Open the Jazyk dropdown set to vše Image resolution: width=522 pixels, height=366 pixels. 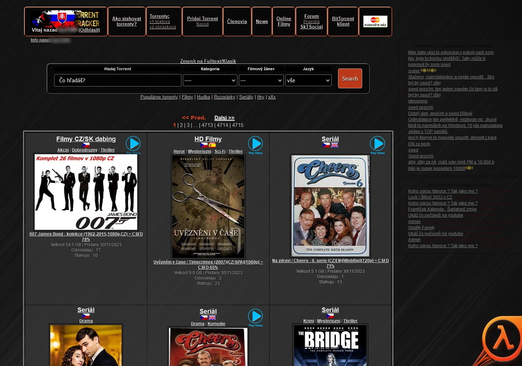[x=308, y=81]
